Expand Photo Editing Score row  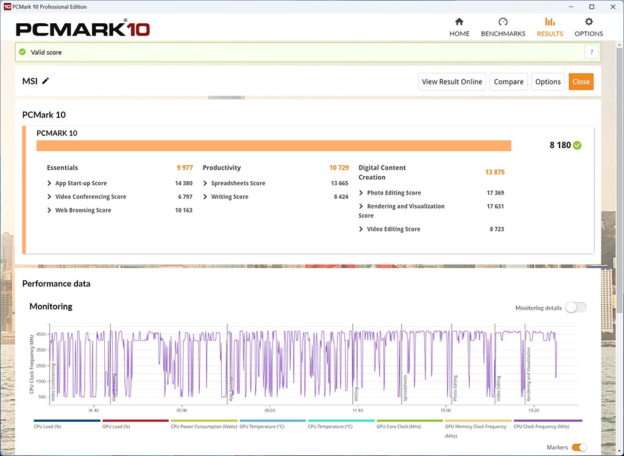click(x=361, y=193)
